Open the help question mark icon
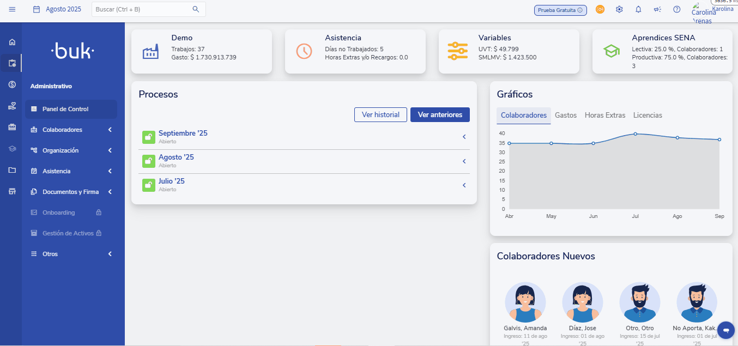Image resolution: width=738 pixels, height=346 pixels. (x=677, y=10)
